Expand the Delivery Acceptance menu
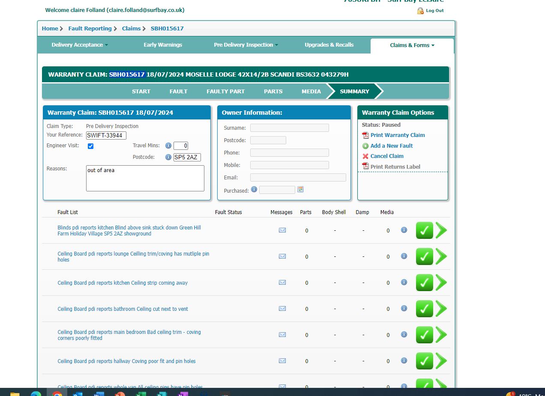Image resolution: width=545 pixels, height=396 pixels. tap(80, 45)
